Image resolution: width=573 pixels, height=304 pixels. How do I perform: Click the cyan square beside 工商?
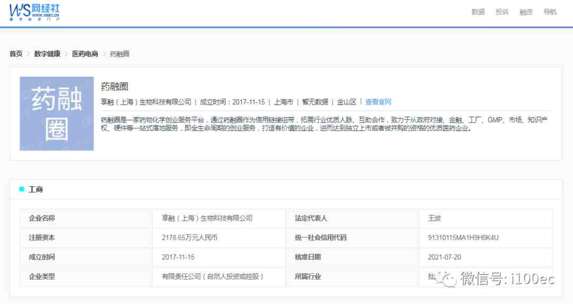22,189
